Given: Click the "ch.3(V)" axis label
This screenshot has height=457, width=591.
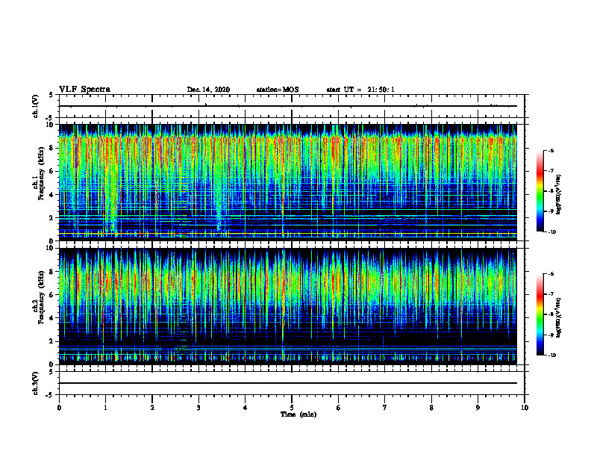Looking at the screenshot, I should [x=35, y=383].
